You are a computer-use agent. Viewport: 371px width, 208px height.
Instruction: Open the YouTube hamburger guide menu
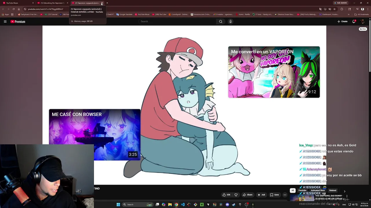coord(5,22)
